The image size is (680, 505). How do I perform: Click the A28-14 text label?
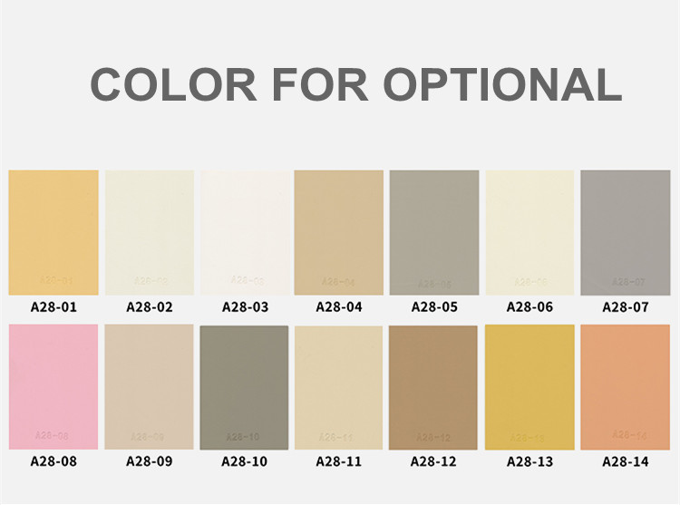pos(626,461)
